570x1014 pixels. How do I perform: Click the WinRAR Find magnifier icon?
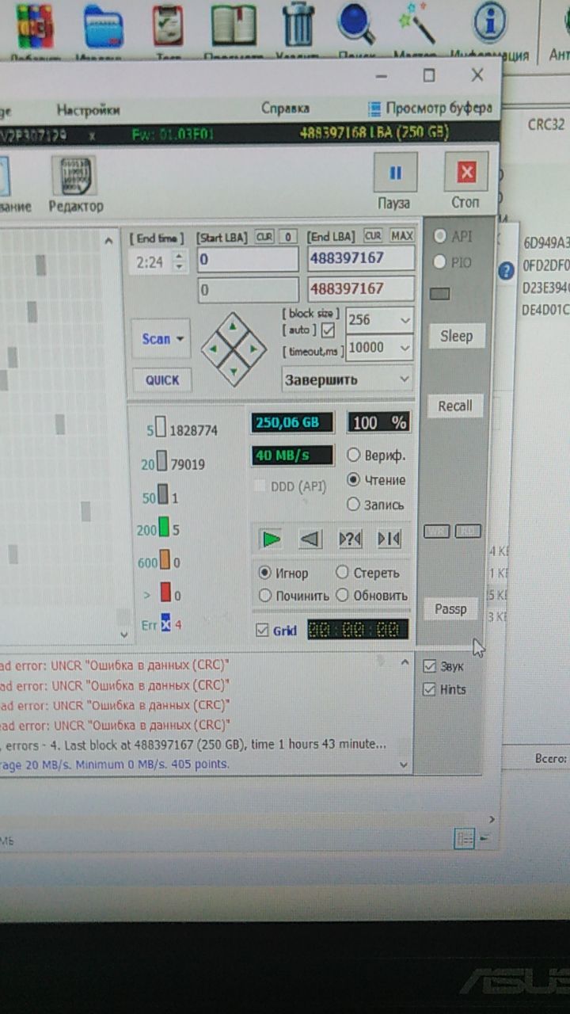[355, 24]
